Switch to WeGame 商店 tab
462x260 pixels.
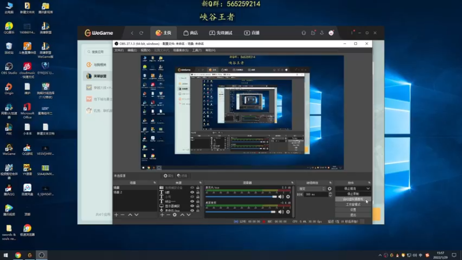[191, 33]
